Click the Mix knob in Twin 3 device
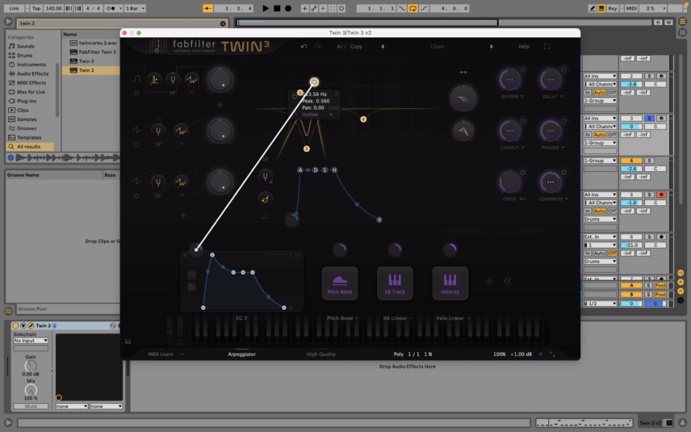Viewport: 691px width, 432px height. click(31, 390)
